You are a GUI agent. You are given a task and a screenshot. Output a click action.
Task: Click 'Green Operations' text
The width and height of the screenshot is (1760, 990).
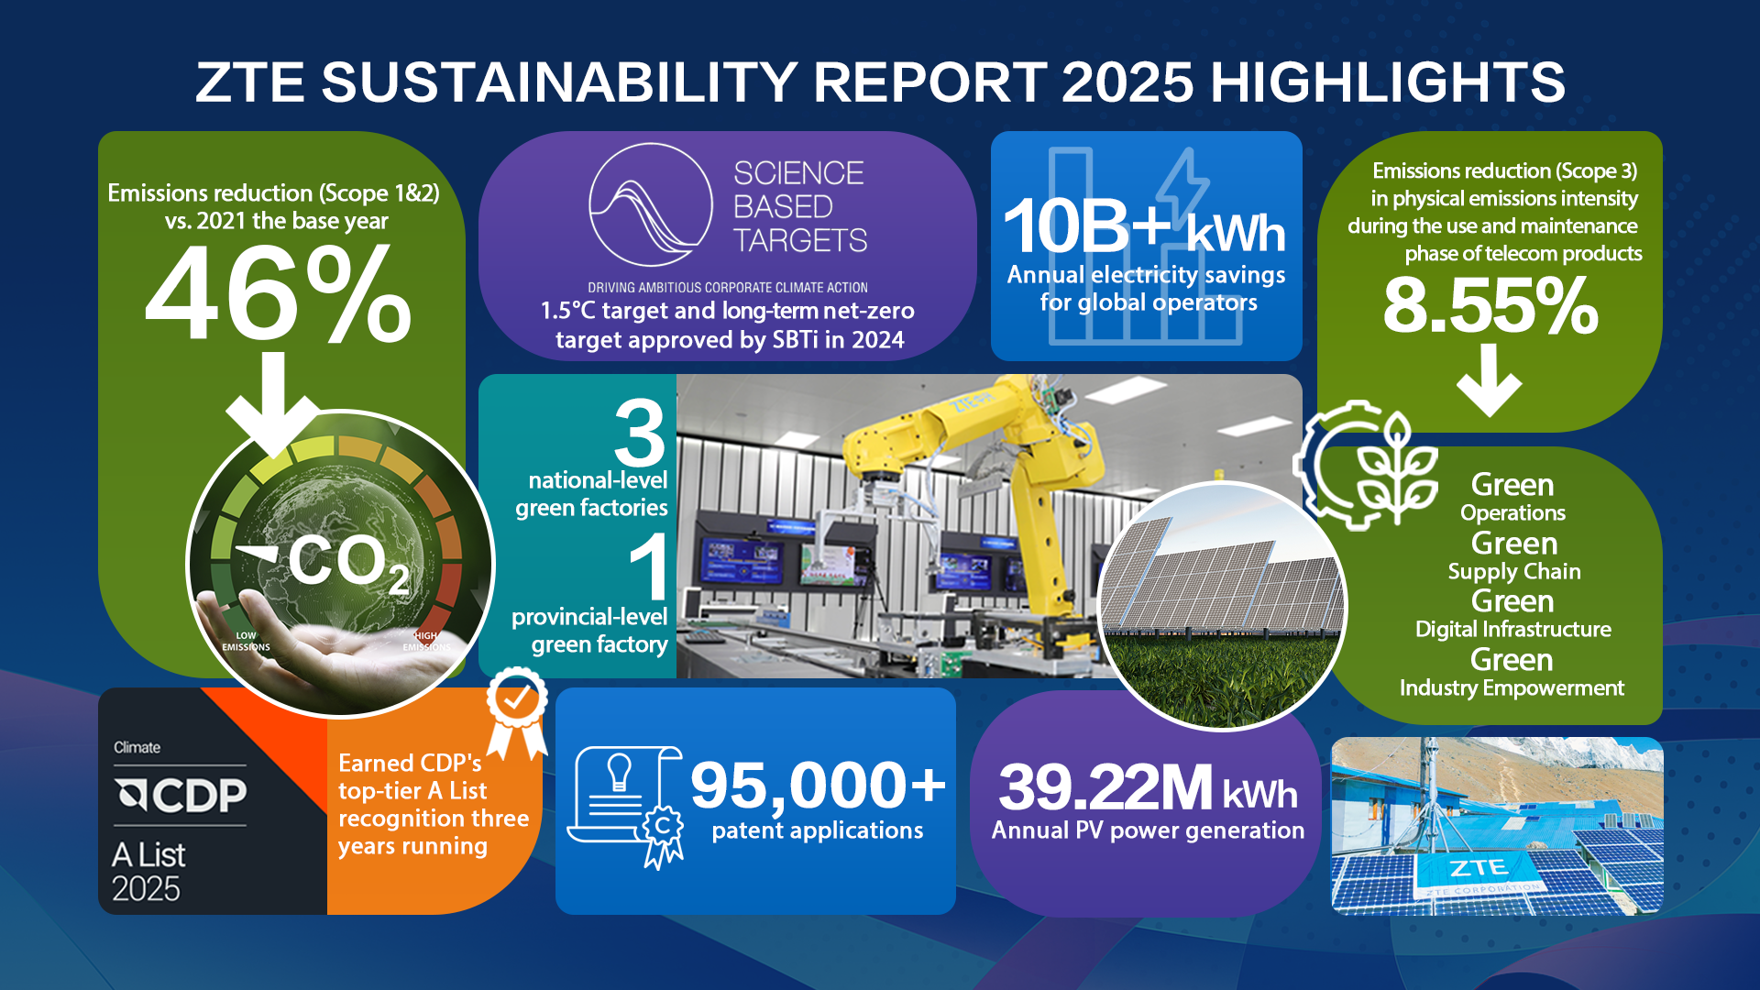pyautogui.click(x=1512, y=497)
